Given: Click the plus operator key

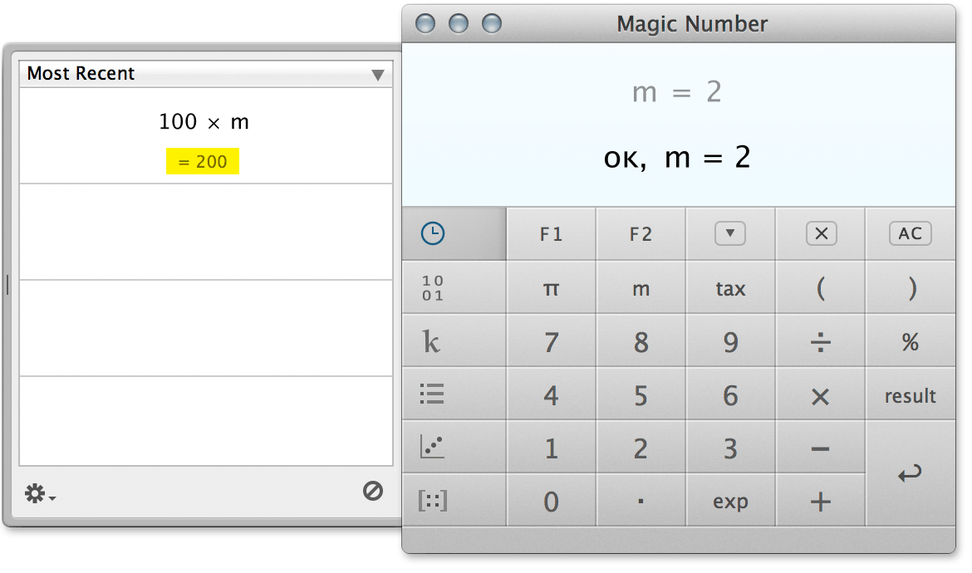Looking at the screenshot, I should pyautogui.click(x=821, y=501).
